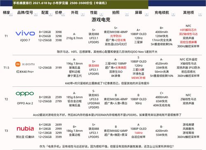
Task: Expand the 配置 column filter arrow
Action: (x=50, y=14)
